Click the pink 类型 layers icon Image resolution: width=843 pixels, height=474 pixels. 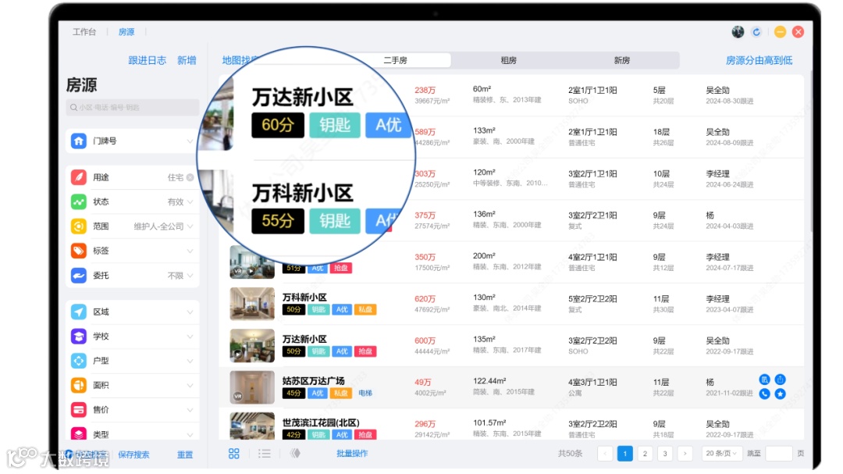tap(79, 433)
